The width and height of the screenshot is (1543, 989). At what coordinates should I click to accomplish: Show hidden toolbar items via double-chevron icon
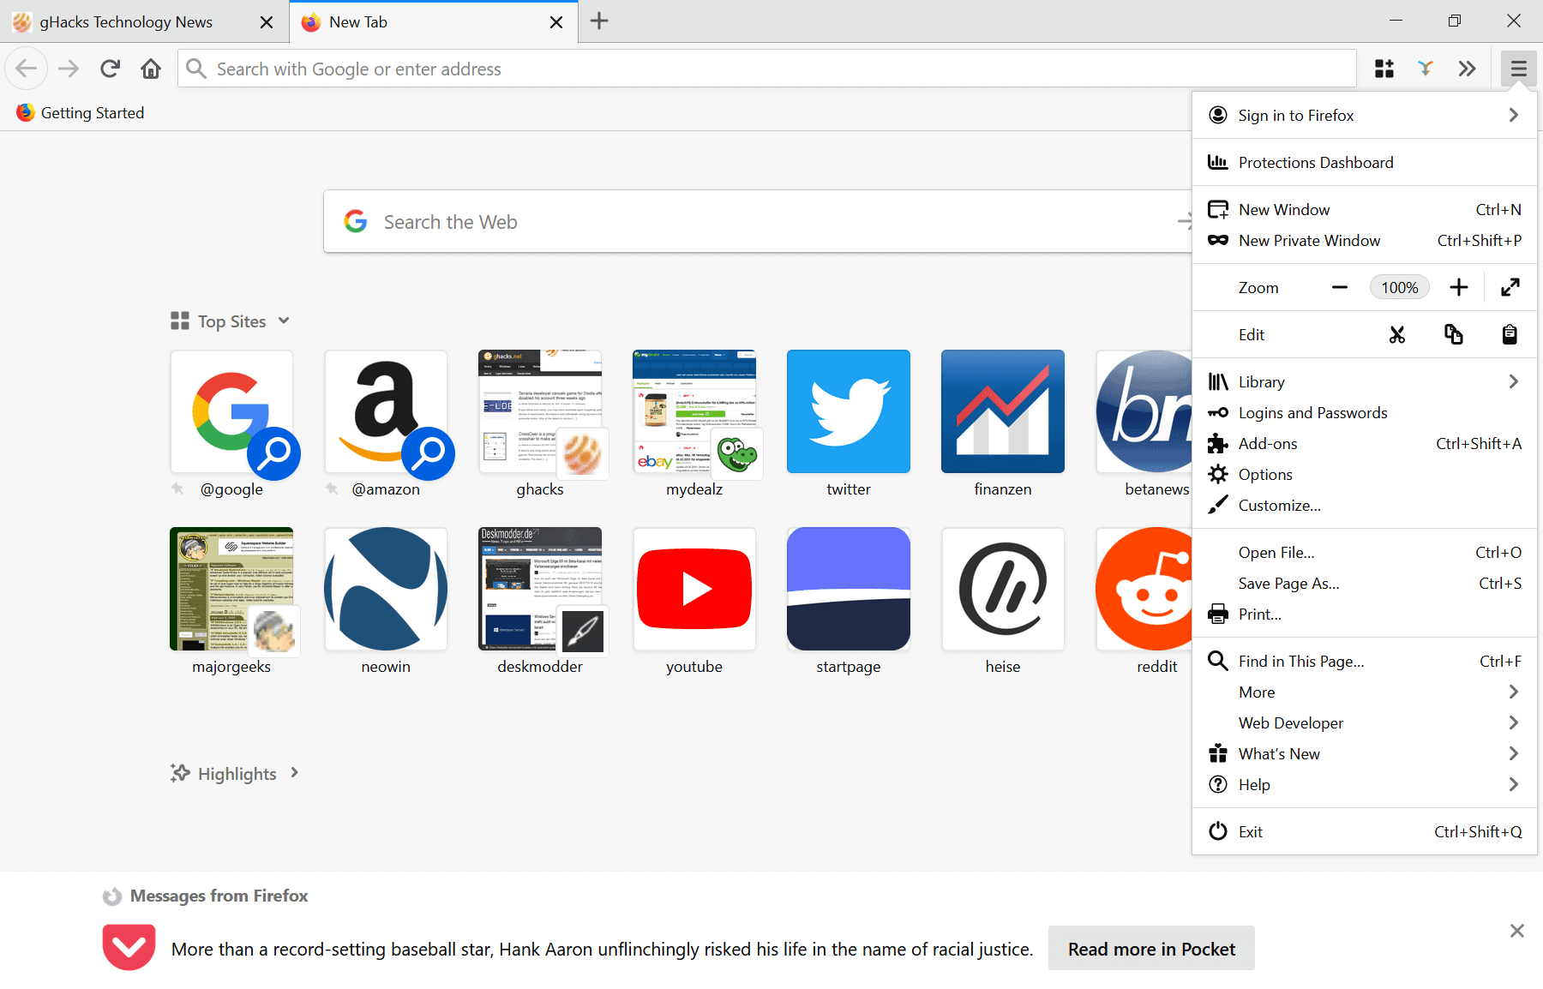1468,69
